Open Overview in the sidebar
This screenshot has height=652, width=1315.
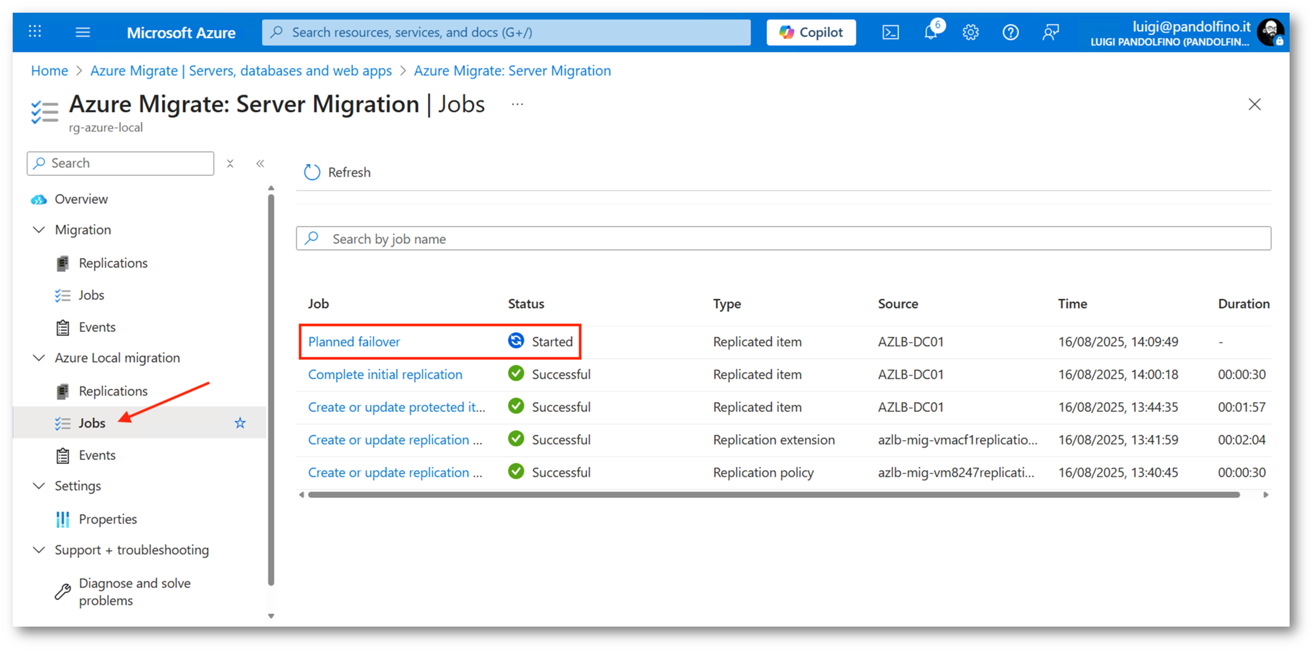click(81, 199)
